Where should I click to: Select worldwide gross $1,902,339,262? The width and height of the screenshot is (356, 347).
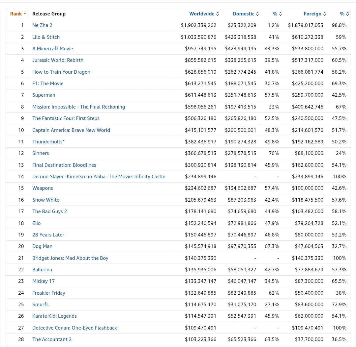(198, 25)
